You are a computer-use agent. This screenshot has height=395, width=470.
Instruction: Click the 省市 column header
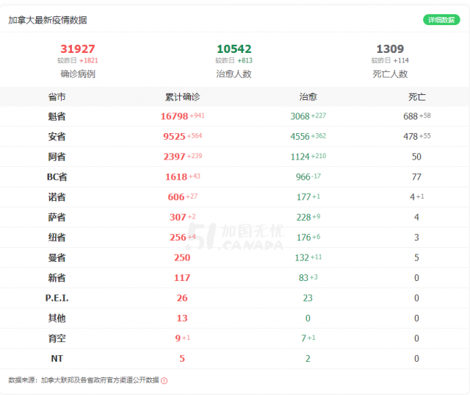coord(57,97)
